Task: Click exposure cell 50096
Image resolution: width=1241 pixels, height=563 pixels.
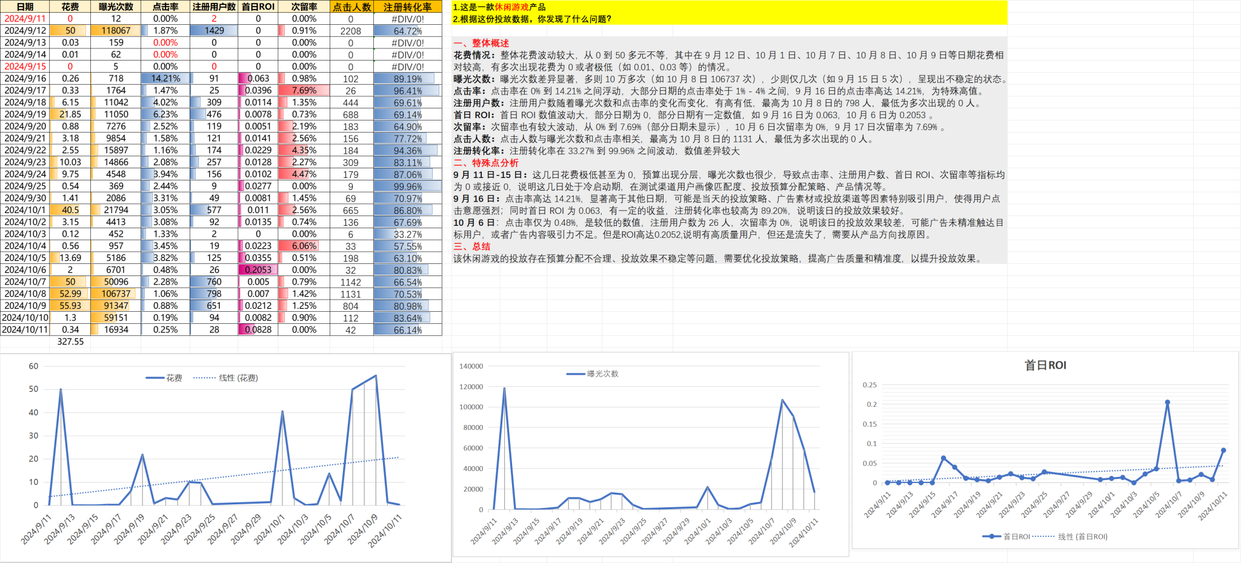Action: [x=116, y=282]
